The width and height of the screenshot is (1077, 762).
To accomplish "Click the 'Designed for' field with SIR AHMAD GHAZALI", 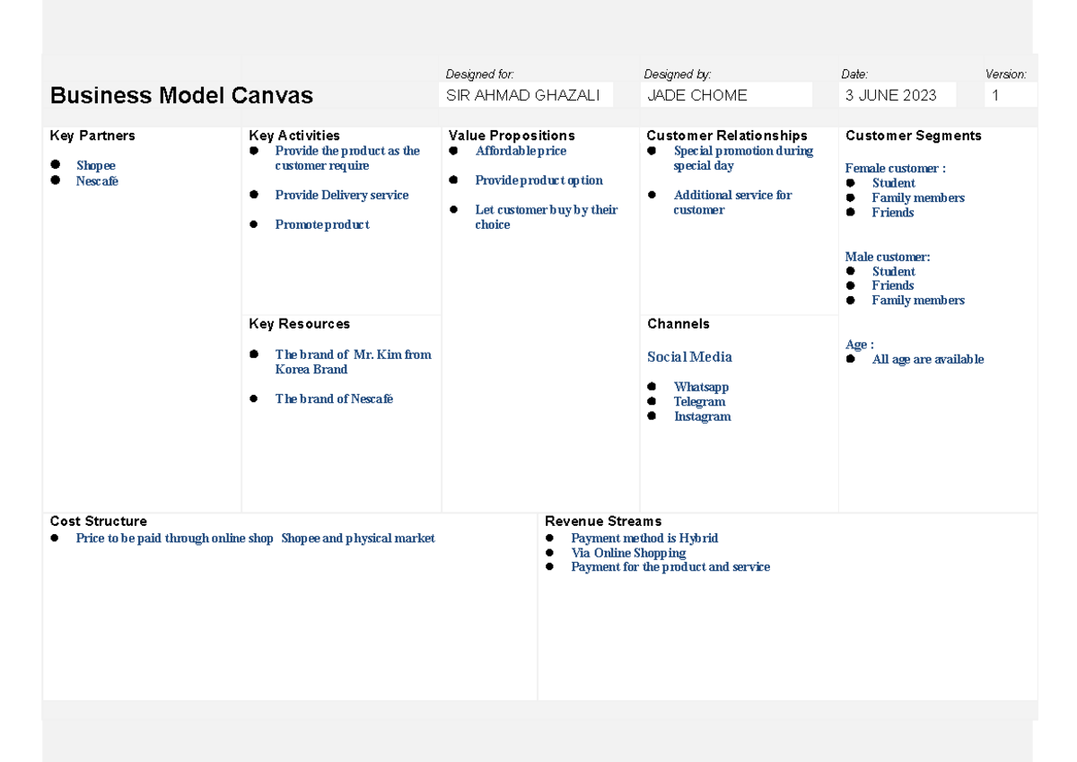I will click(x=526, y=95).
